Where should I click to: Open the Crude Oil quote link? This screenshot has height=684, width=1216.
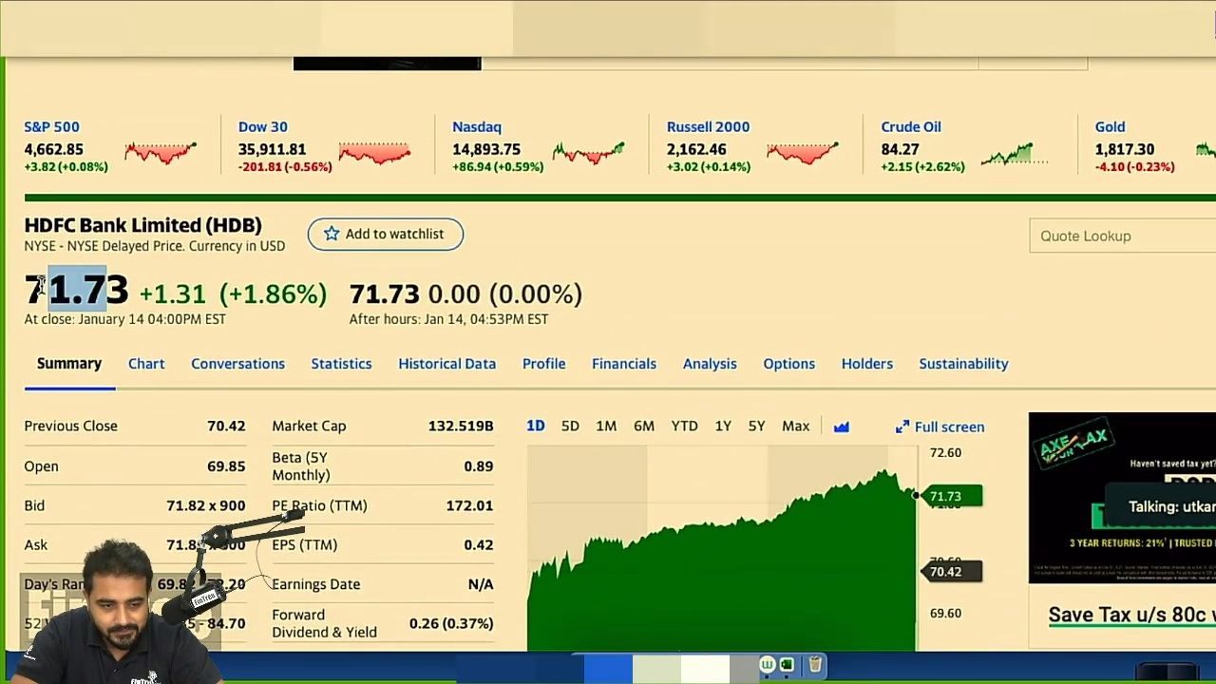pos(911,127)
